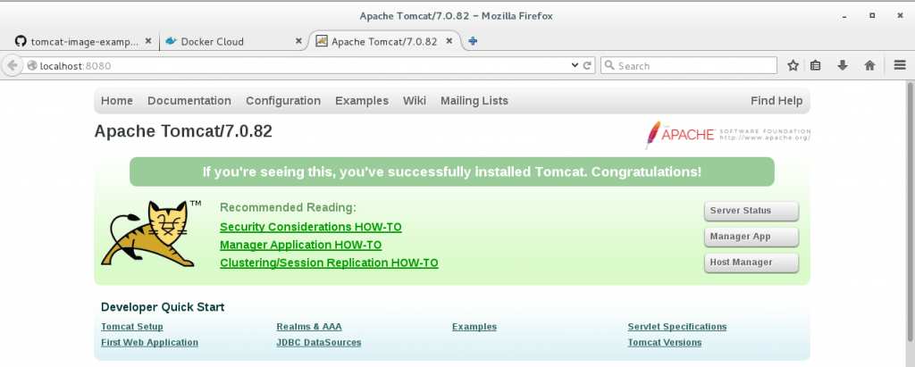This screenshot has width=915, height=367.
Task: Click the reload page icon
Action: point(588,66)
